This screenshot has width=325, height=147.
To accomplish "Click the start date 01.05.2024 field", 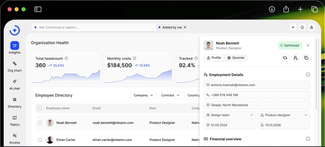I will pyautogui.click(x=230, y=125).
